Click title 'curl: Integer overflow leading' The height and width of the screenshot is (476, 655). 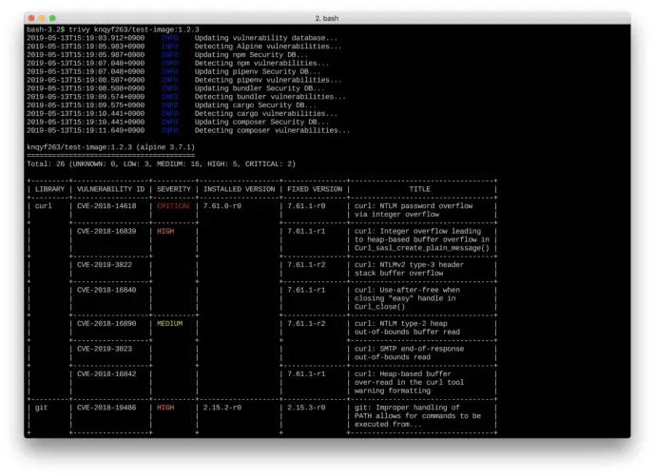pos(417,231)
